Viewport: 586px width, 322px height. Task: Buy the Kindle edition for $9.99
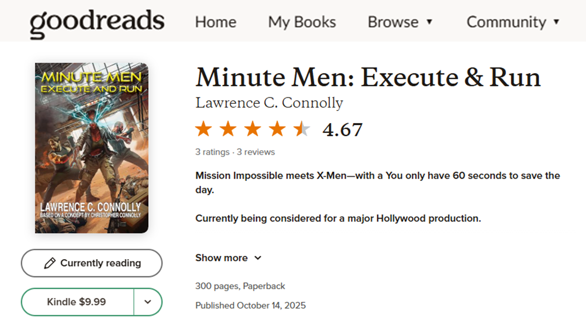click(x=77, y=302)
